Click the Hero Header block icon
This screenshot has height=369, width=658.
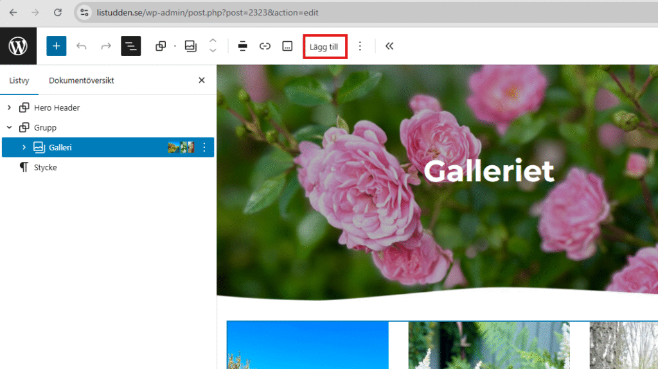[24, 108]
